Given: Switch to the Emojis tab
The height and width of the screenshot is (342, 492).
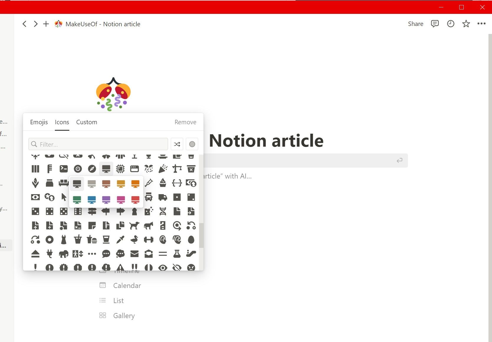Looking at the screenshot, I should tap(39, 122).
